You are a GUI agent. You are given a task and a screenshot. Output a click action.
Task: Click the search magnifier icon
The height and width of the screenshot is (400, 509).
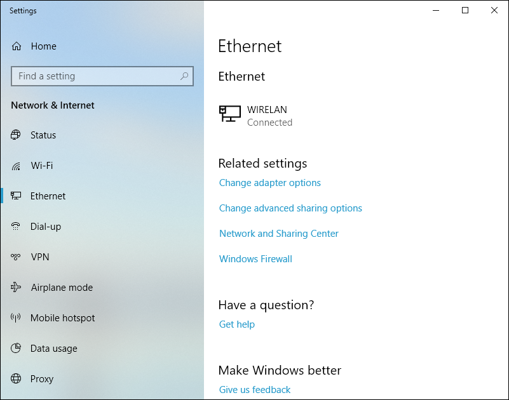tap(184, 76)
